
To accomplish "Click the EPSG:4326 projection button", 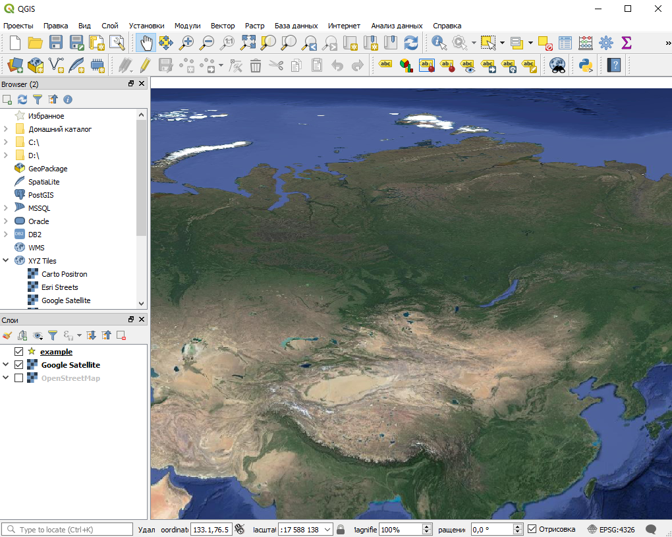I will click(x=611, y=529).
